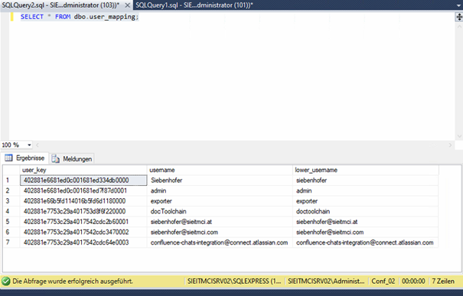Open the tab list dropdown arrow

pyautogui.click(x=458, y=5)
